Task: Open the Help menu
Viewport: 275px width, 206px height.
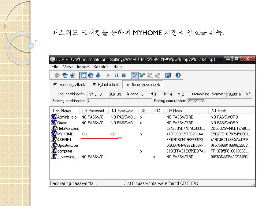Action: 118,67
